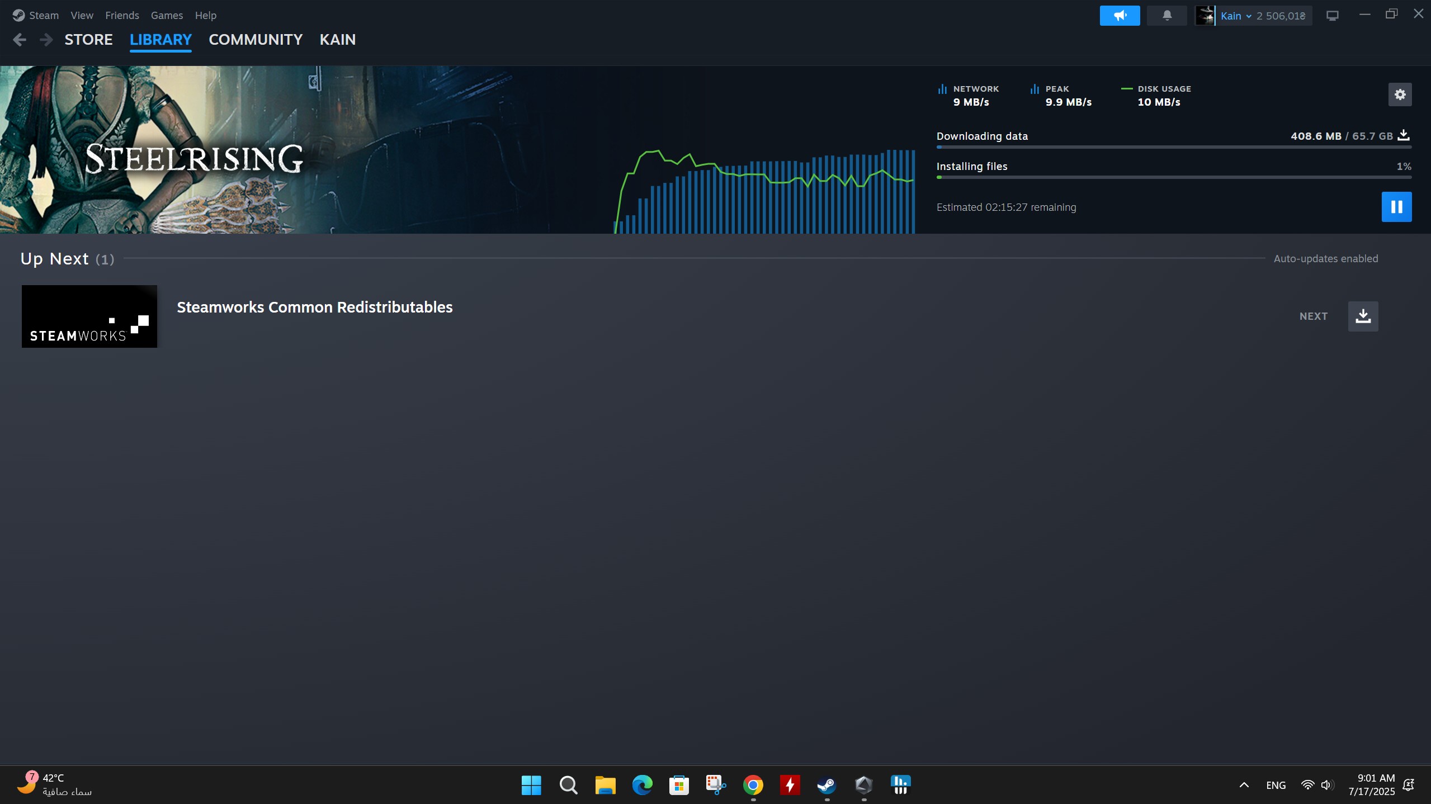1431x804 pixels.
Task: Open the blue bars app in taskbar
Action: pos(900,785)
